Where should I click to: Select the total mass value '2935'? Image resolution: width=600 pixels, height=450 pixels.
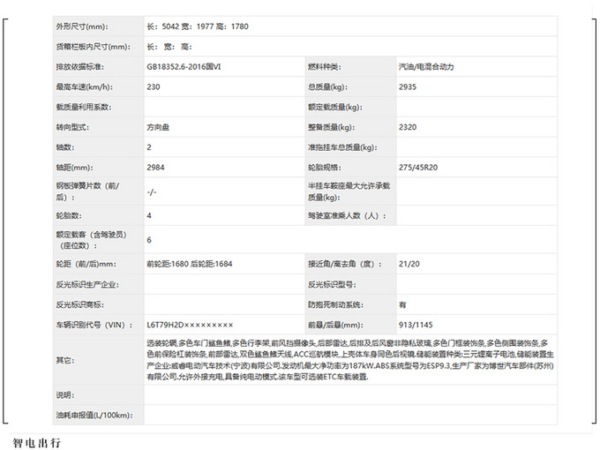click(407, 86)
